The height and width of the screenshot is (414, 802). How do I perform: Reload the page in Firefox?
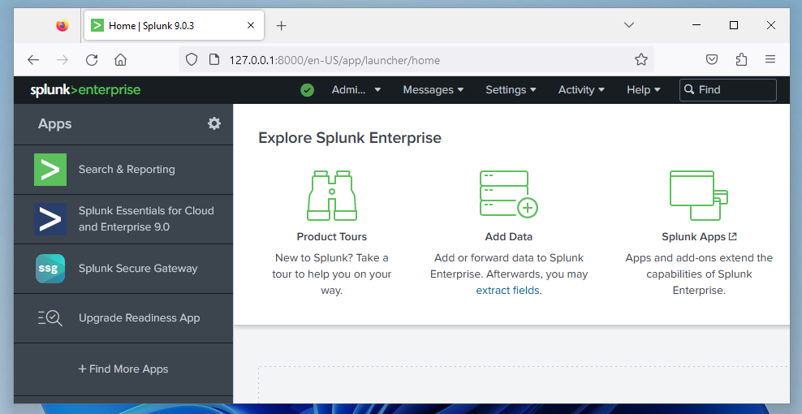[x=92, y=59]
